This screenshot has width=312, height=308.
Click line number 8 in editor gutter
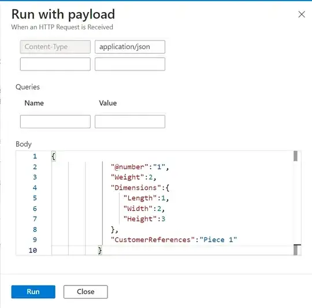(x=35, y=229)
